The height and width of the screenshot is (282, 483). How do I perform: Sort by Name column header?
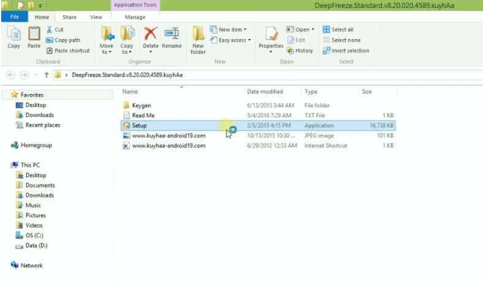(182, 91)
